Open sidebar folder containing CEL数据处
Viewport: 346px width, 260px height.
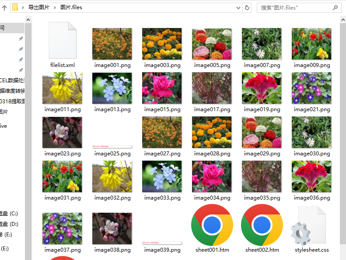tap(12, 80)
